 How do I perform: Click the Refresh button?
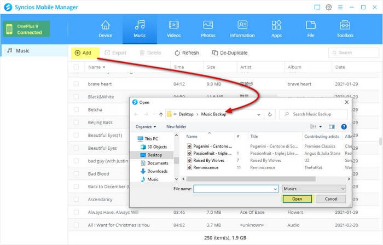point(187,53)
